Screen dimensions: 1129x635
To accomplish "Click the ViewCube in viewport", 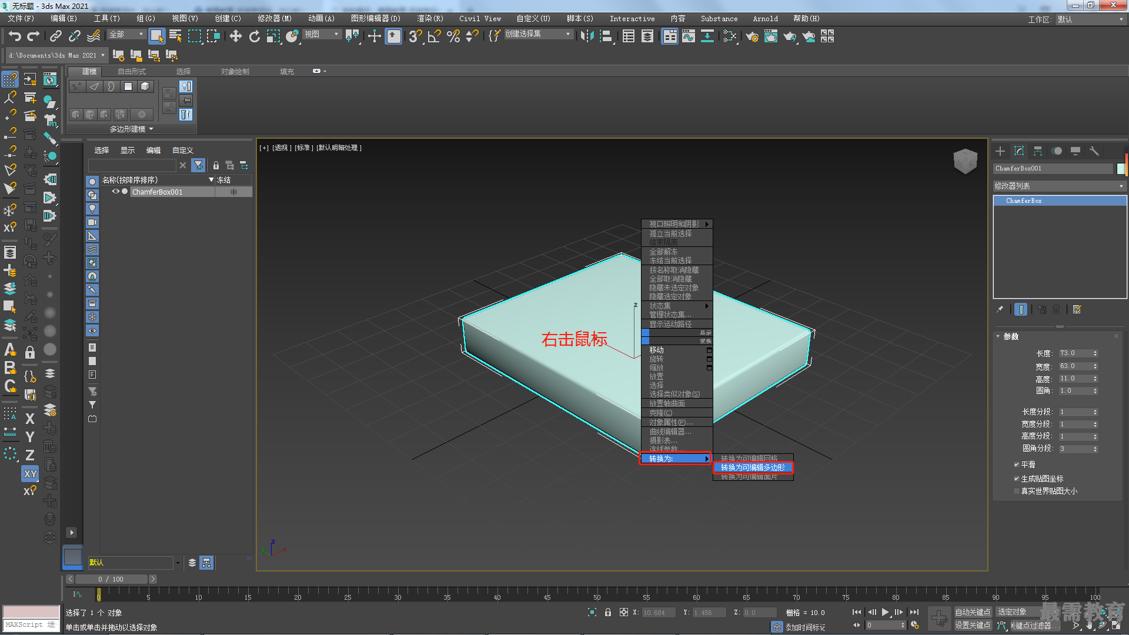I will pyautogui.click(x=965, y=160).
